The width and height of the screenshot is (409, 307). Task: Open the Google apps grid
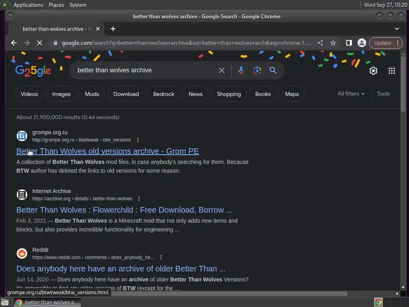point(392,71)
